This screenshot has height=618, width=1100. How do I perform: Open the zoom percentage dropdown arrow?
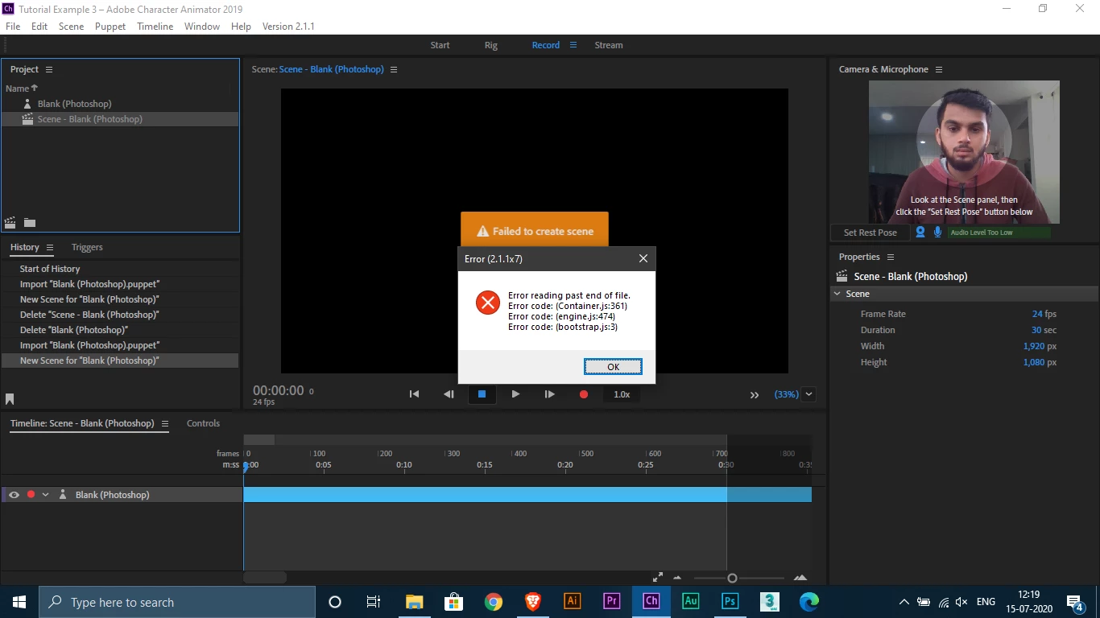tap(808, 394)
